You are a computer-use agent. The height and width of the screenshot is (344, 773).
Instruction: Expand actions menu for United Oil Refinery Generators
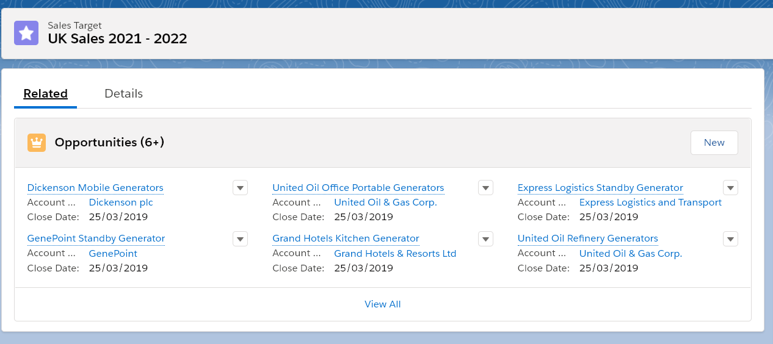pyautogui.click(x=730, y=238)
